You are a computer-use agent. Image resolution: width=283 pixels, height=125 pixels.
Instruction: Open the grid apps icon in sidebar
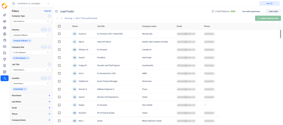coord(5,72)
